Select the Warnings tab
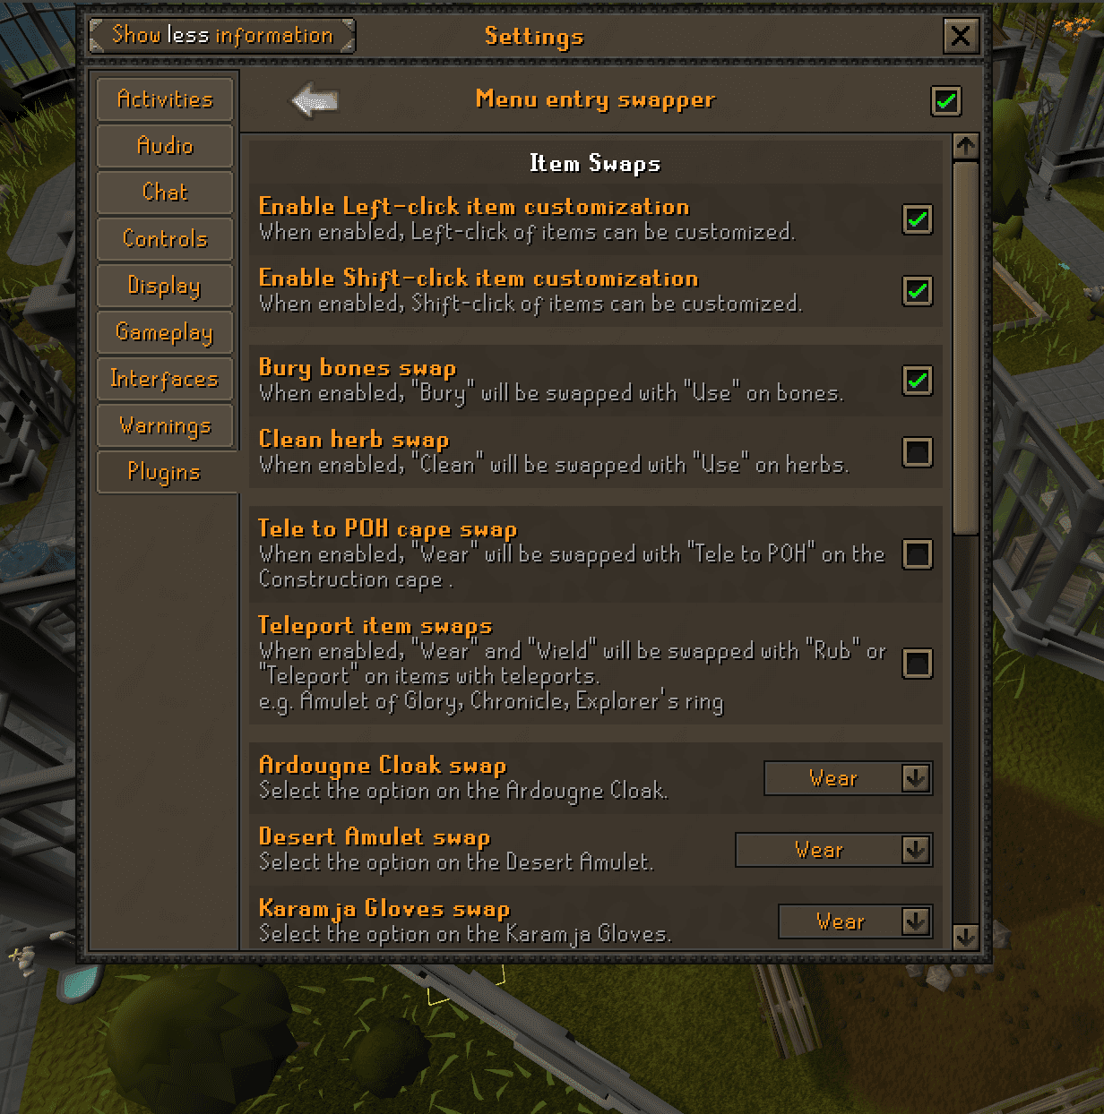The image size is (1104, 1114). (x=165, y=425)
